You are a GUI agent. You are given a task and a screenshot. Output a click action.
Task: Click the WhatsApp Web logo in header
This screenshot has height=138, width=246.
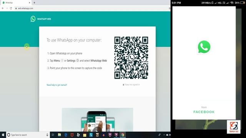pos(33,19)
